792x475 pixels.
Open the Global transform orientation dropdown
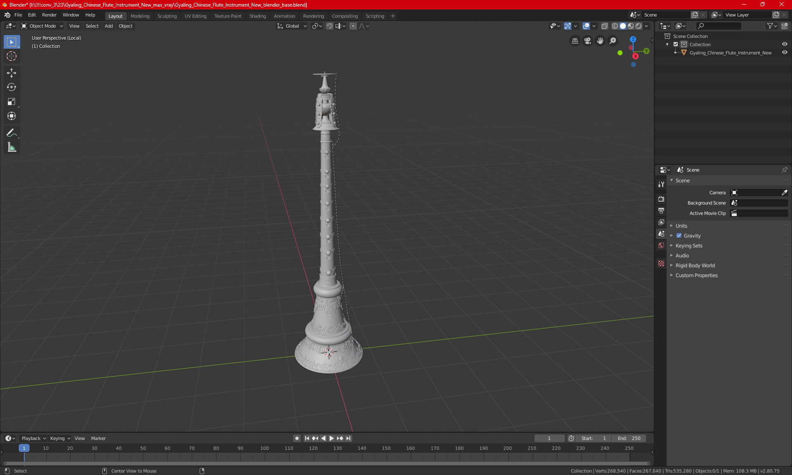(x=292, y=26)
